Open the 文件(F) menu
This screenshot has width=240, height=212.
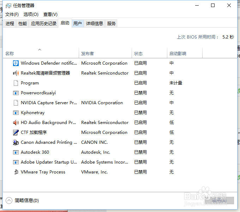(12, 14)
